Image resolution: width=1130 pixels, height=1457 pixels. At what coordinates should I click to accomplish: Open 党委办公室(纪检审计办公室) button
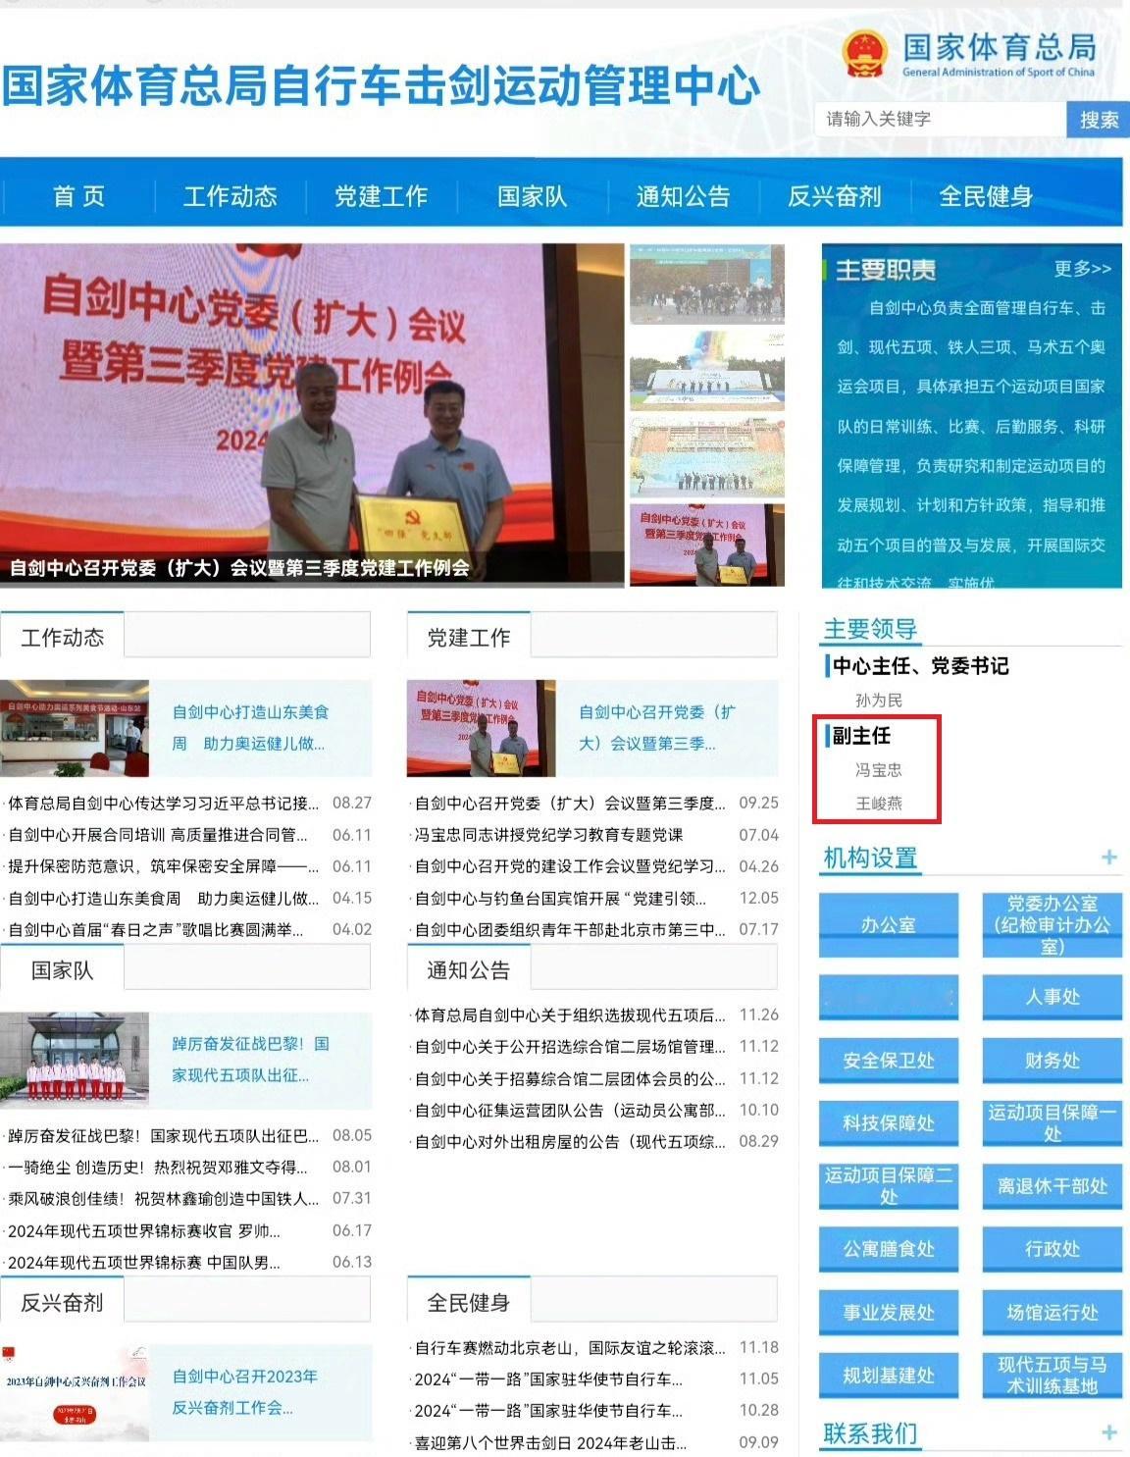click(x=1053, y=925)
